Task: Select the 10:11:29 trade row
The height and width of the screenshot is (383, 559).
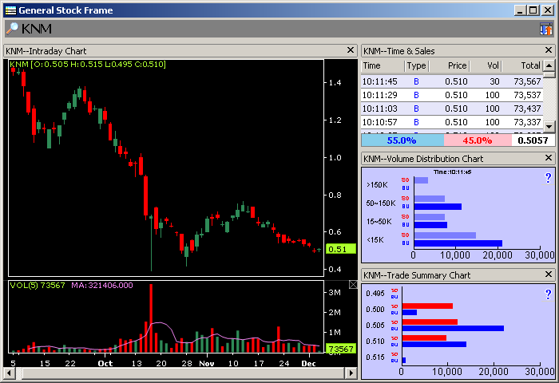Action: [x=452, y=95]
